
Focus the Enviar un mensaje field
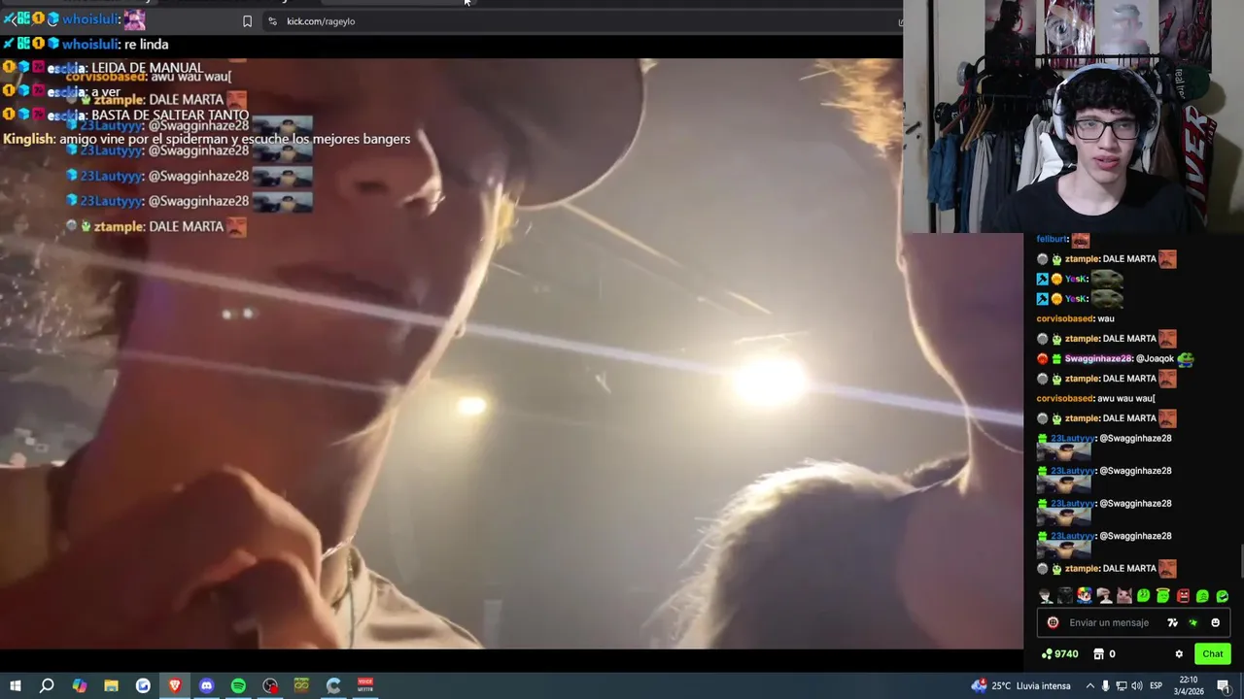[x=1109, y=623]
